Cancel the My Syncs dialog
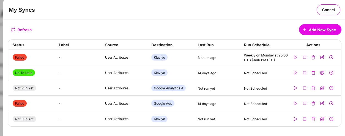 click(328, 10)
